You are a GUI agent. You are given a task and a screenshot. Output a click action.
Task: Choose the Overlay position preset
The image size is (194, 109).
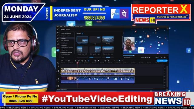[x=108, y=39]
